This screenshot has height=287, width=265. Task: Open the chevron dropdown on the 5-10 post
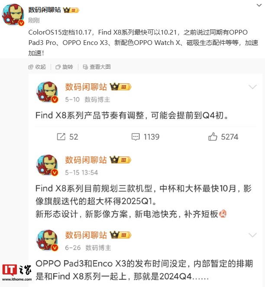pyautogui.click(x=252, y=87)
